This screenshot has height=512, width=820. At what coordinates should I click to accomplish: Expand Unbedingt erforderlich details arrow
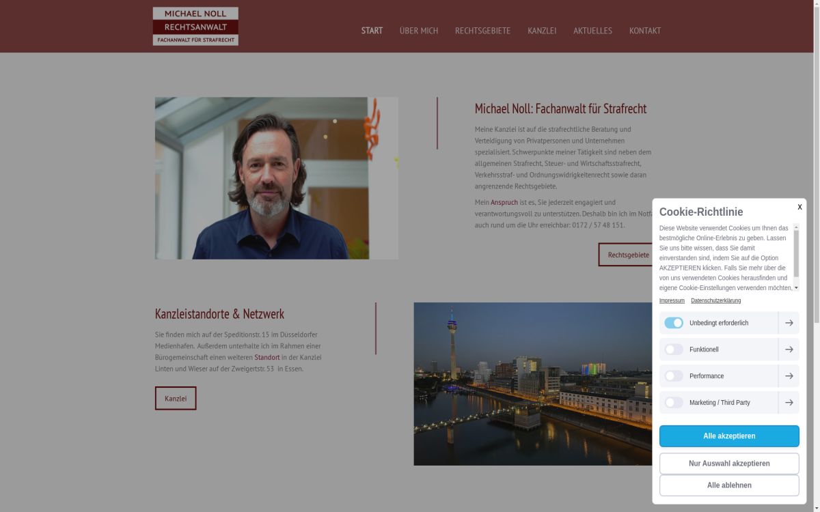click(x=789, y=323)
